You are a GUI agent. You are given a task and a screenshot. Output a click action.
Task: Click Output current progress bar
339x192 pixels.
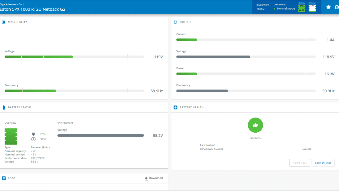click(246, 40)
